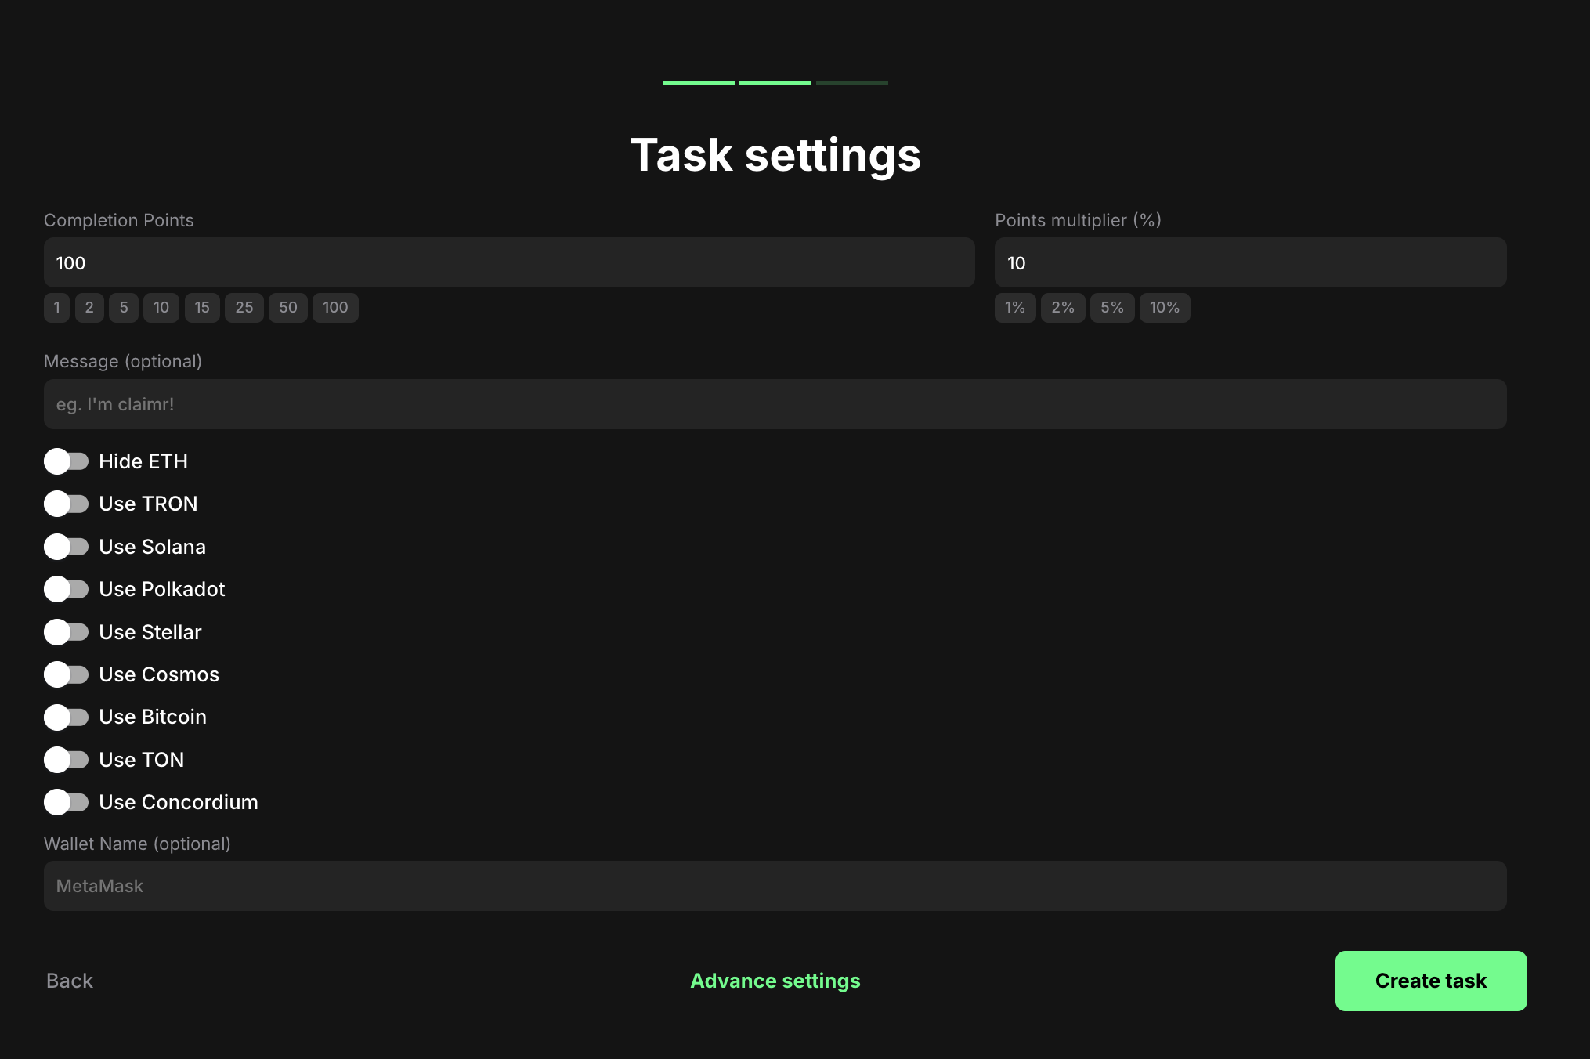The height and width of the screenshot is (1059, 1590).
Task: Toggle the Hide ETH switch
Action: click(x=67, y=461)
